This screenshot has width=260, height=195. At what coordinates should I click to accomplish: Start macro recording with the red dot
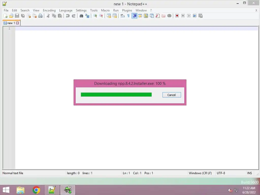[177, 16]
